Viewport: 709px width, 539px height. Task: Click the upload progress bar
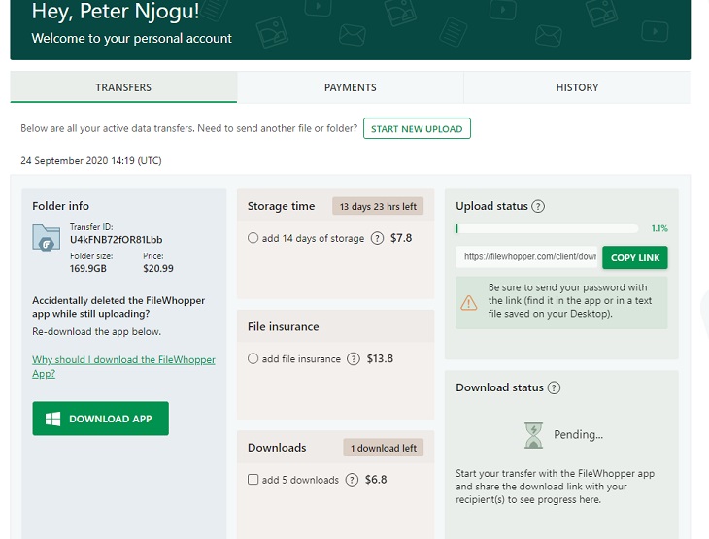coord(547,229)
